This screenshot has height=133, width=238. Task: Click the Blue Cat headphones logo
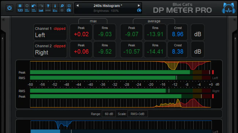[x=229, y=8]
